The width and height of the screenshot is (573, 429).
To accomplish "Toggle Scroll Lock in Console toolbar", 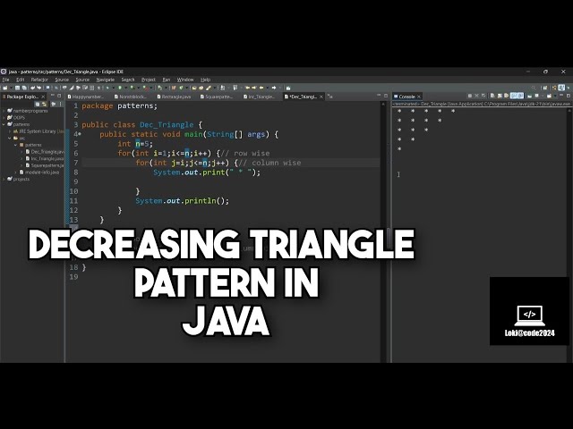I will [500, 96].
